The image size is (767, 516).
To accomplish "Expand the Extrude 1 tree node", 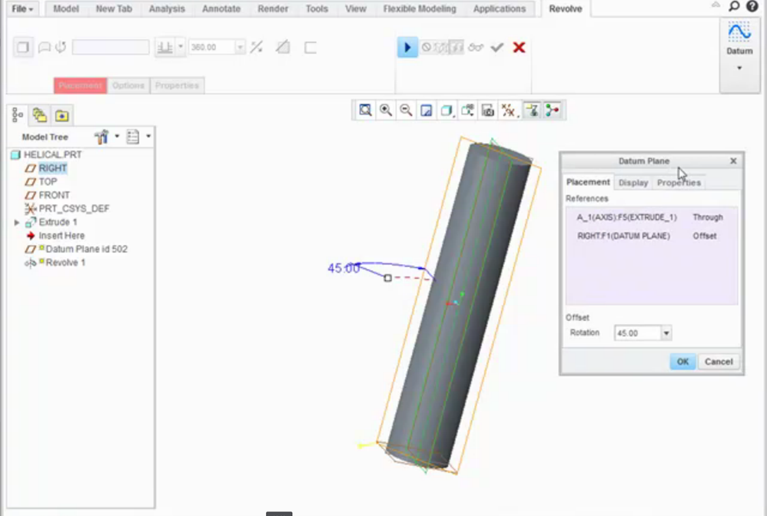I will pos(17,223).
